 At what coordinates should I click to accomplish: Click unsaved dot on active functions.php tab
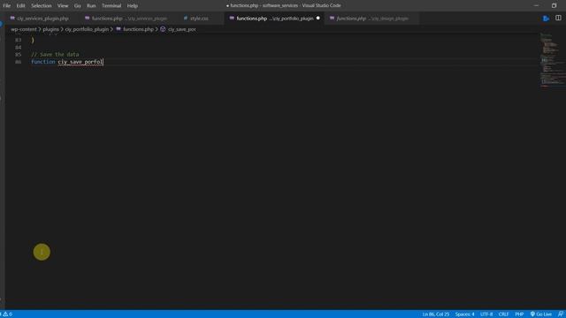(x=318, y=18)
